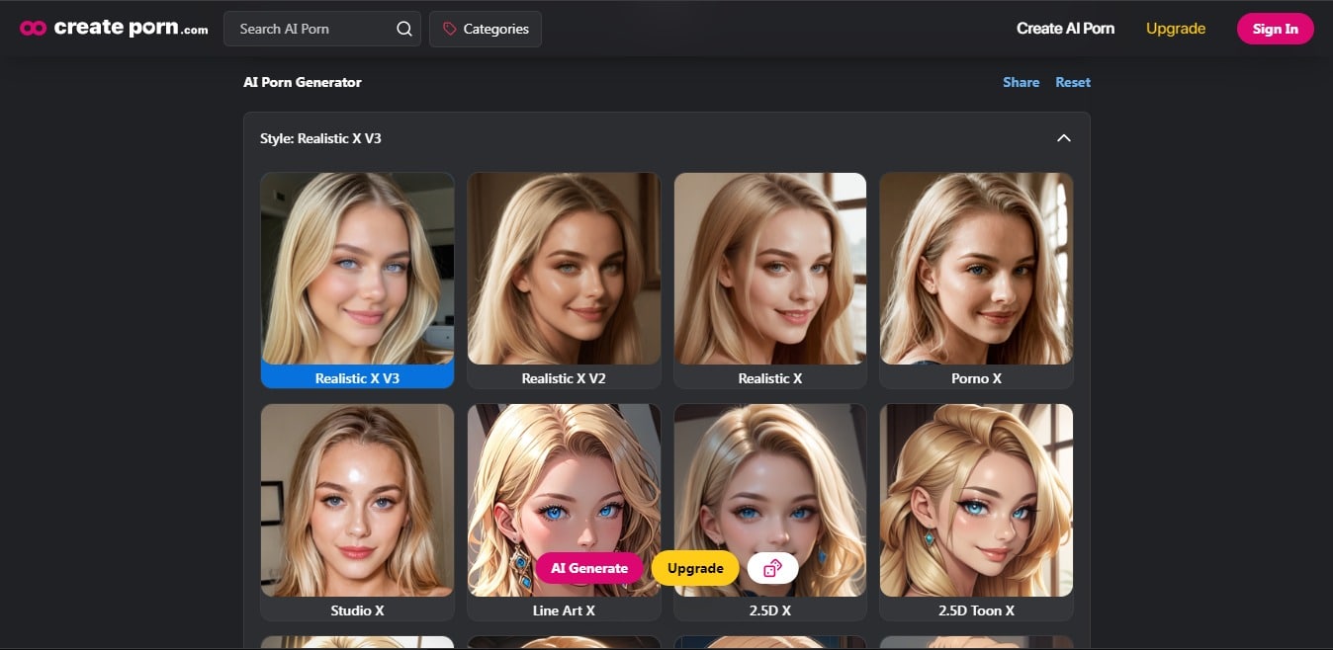Click the Style: Realistic X V3 header text
Screen dimensions: 1333x650
click(x=320, y=138)
